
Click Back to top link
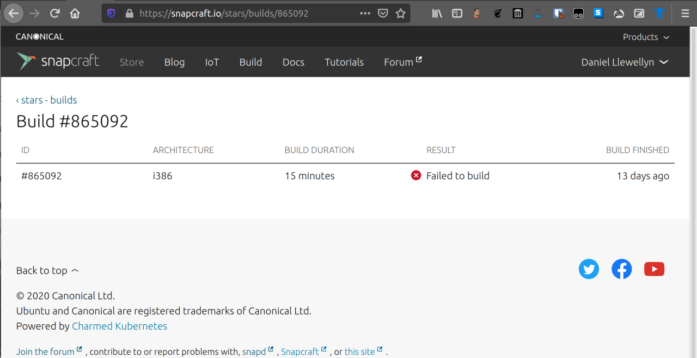[x=47, y=271]
